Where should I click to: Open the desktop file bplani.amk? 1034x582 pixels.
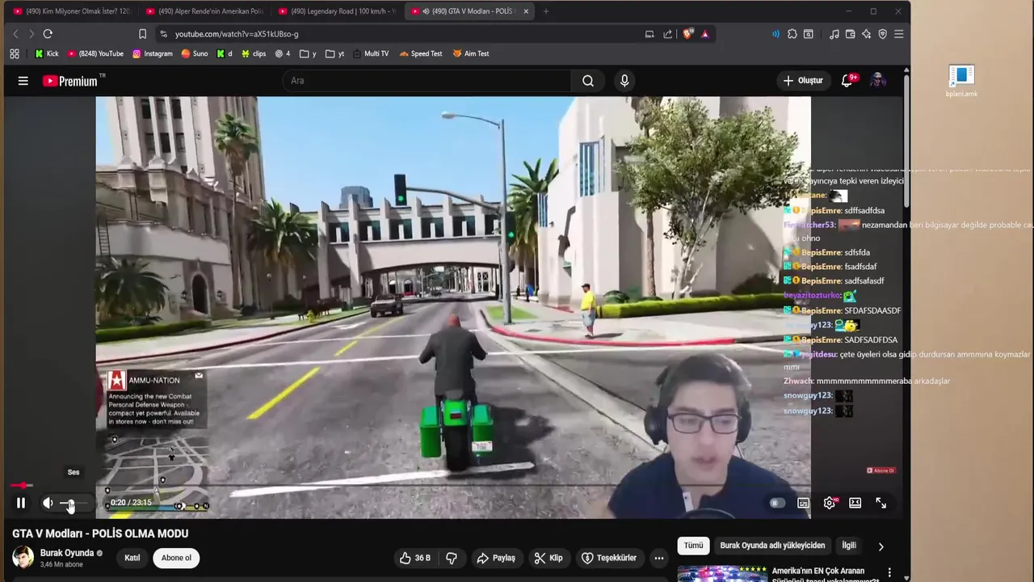coord(961,82)
